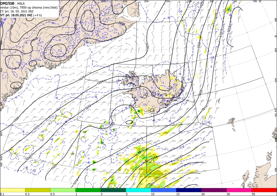Click the legend value 50
The height and width of the screenshot is (196, 277).
253,194
